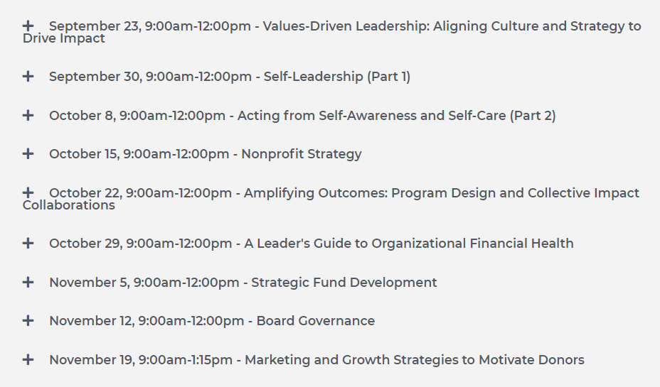This screenshot has height=387, width=660.
Task: Click the 'Drive Impact' wrapped title text
Action: 63,38
